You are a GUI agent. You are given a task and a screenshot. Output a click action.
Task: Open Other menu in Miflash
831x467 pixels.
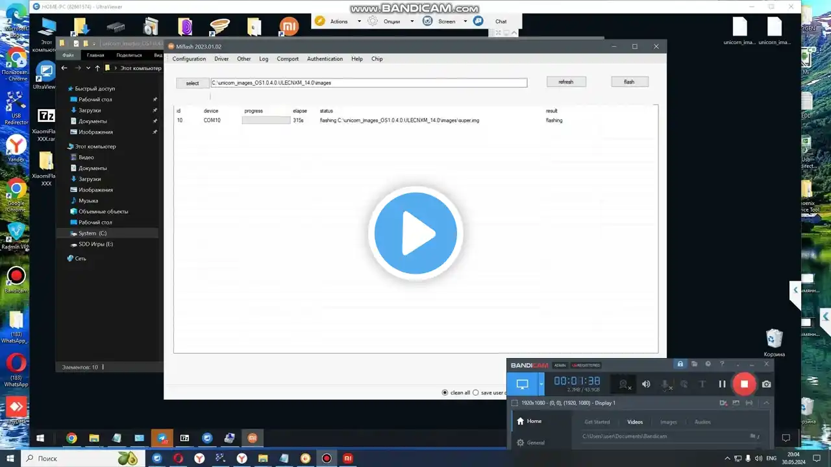click(x=244, y=59)
